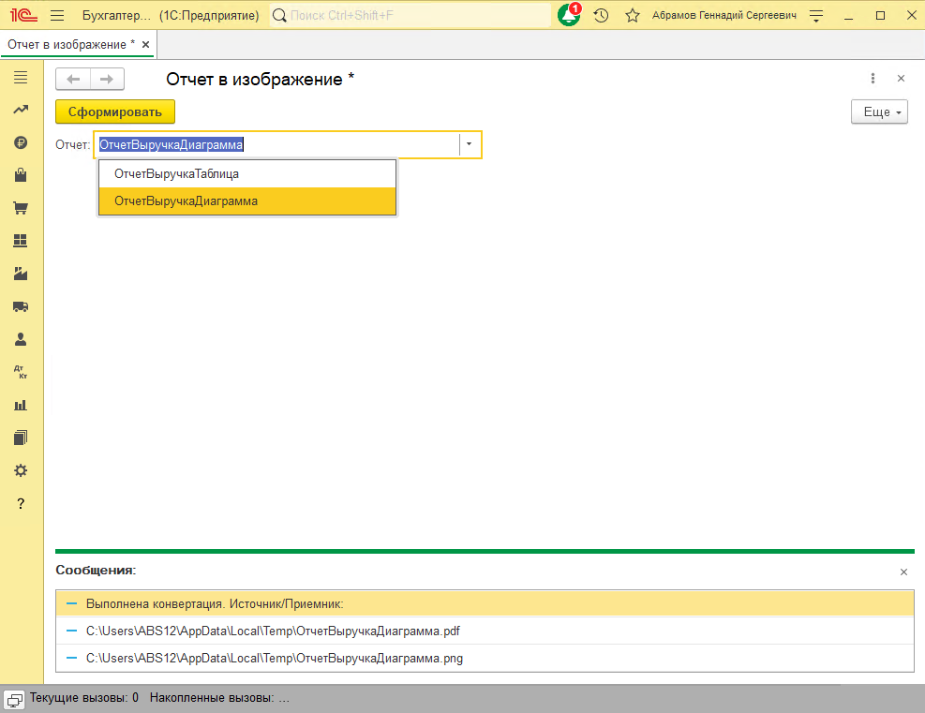
Task: Open the question mark help icon
Action: 21,504
